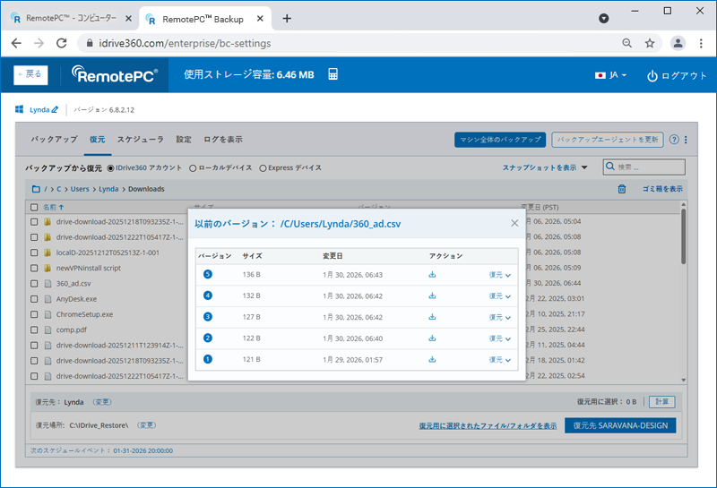
Task: Open a new browser tab
Action: tap(287, 19)
